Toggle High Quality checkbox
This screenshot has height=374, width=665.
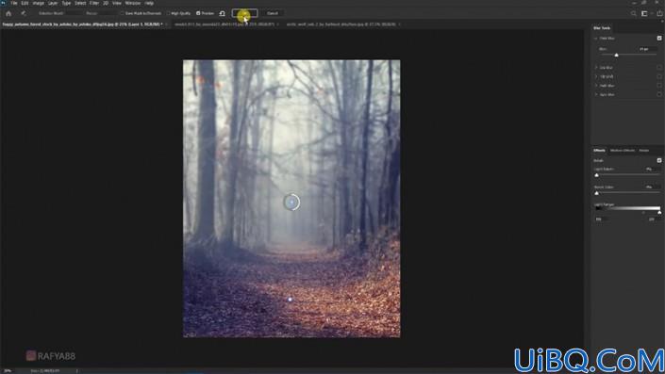click(x=168, y=13)
